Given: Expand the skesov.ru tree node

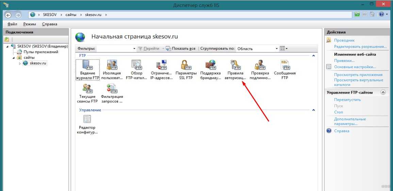Looking at the screenshot, I should click(20, 63).
